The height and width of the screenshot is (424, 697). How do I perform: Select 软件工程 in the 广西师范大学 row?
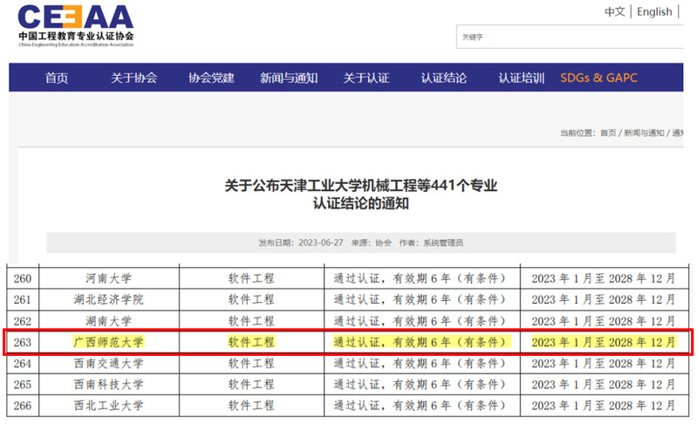251,342
